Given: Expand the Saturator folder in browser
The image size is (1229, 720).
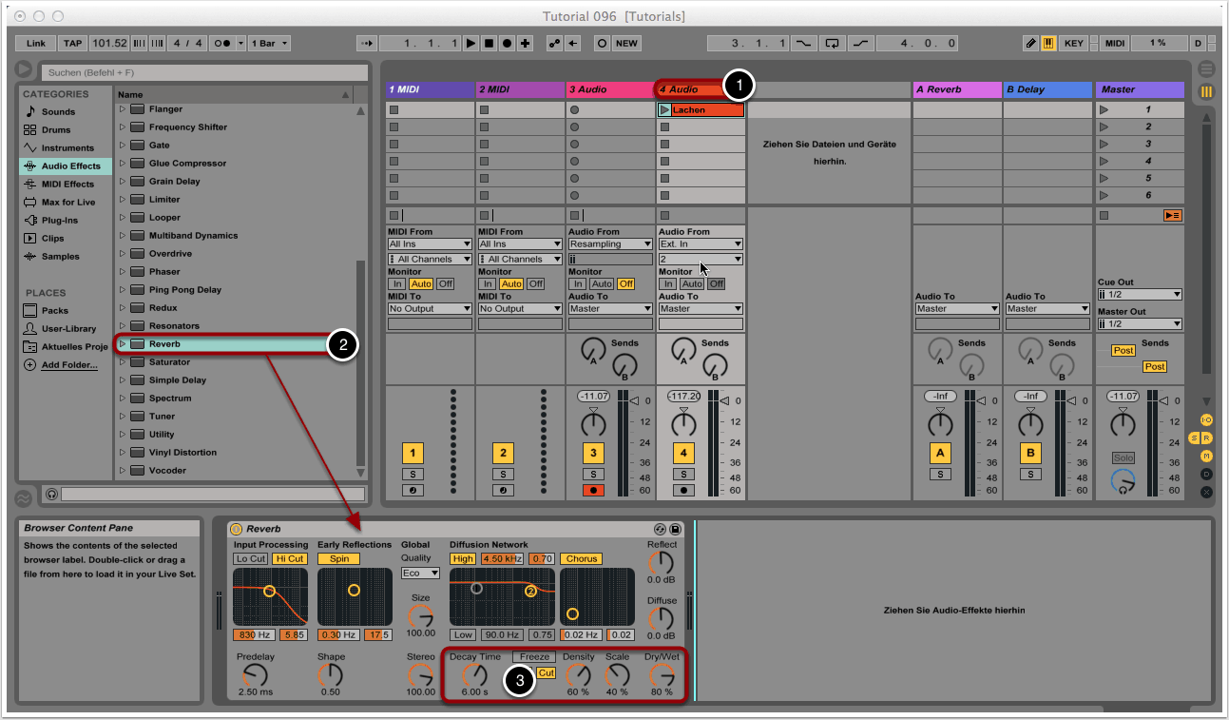Looking at the screenshot, I should point(122,362).
